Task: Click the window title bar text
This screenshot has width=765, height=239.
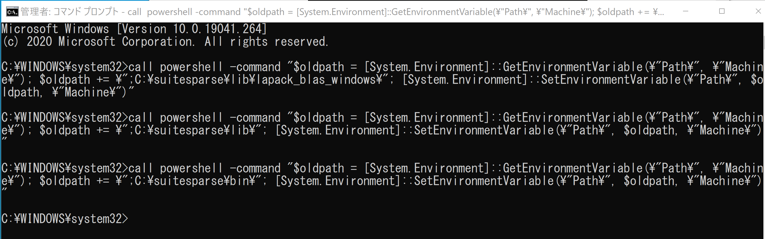Action: click(x=342, y=12)
